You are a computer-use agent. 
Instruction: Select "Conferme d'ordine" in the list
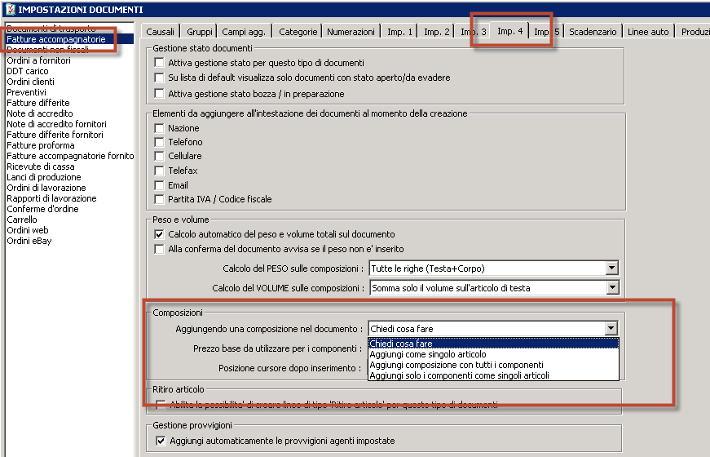point(70,209)
